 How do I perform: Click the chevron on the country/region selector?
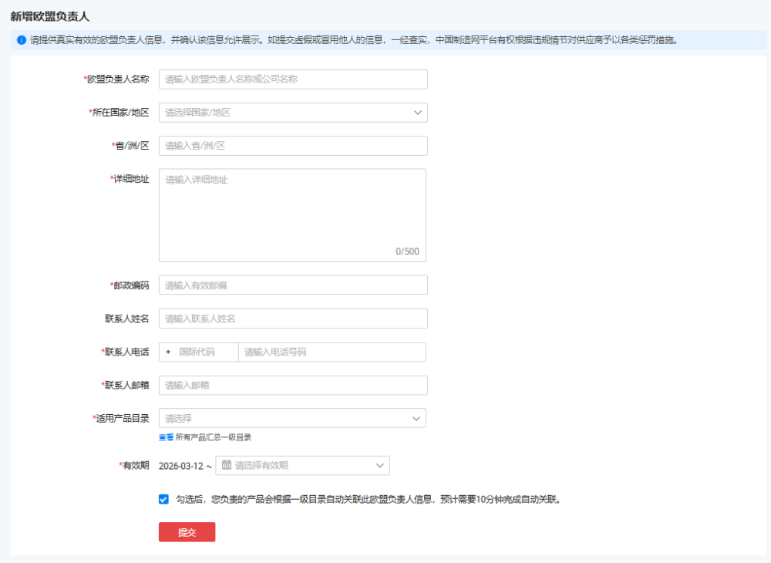[418, 112]
